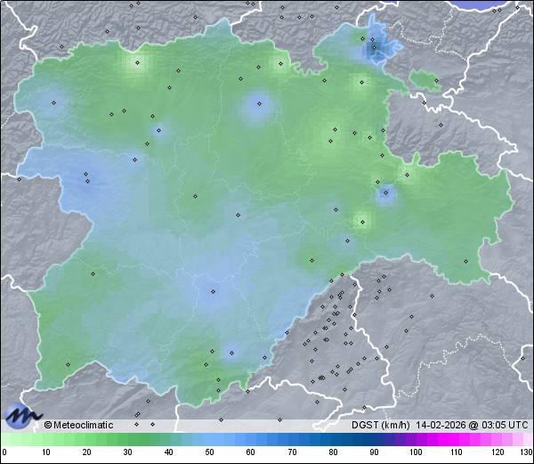Click the station marker inside the northern blue circular patch
Image resolution: width=534 pixels, height=464 pixels.
[x=259, y=103]
